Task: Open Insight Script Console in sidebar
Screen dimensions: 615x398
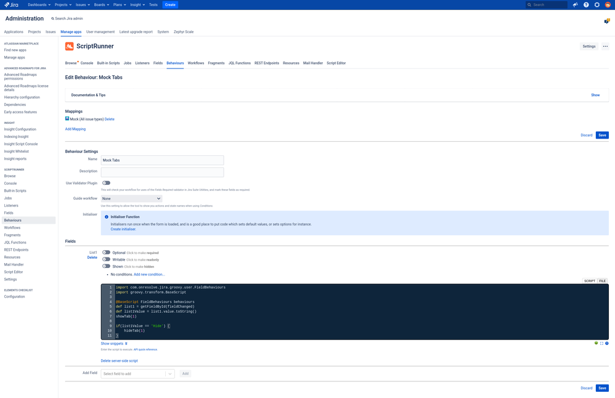Action: coord(21,144)
